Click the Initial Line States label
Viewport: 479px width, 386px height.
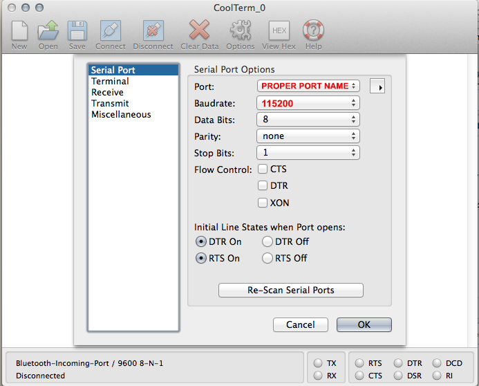[x=270, y=227]
